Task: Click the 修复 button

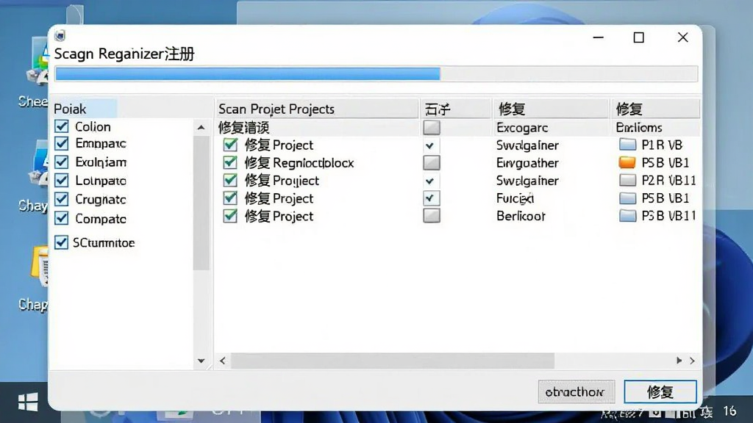Action: pos(660,392)
